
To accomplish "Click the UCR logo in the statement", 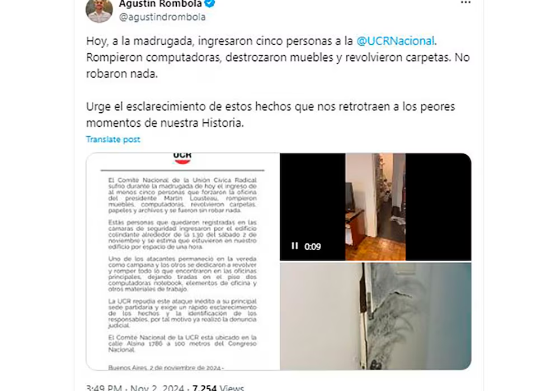I will pyautogui.click(x=182, y=158).
